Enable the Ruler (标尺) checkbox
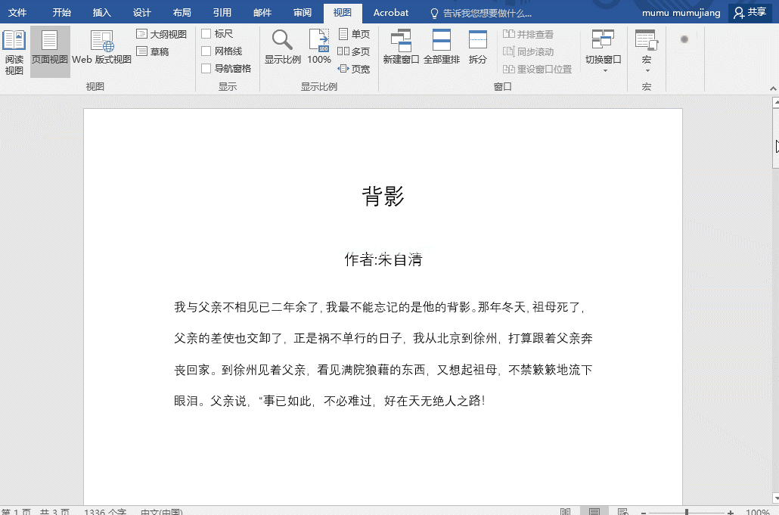This screenshot has height=515, width=779. point(206,34)
